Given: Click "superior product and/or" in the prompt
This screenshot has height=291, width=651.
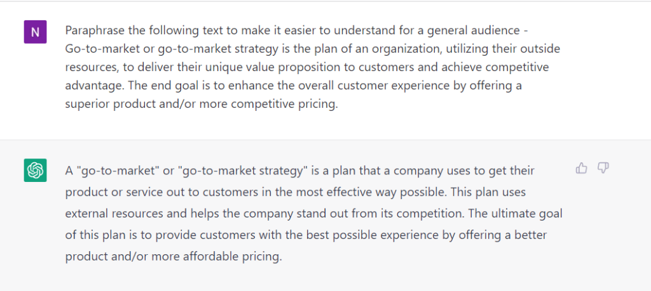Looking at the screenshot, I should [x=130, y=105].
